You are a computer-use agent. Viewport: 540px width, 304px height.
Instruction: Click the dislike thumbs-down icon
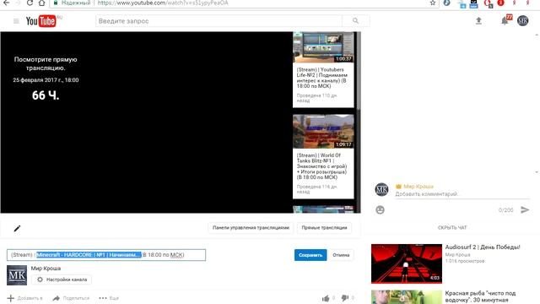pyautogui.click(x=345, y=298)
